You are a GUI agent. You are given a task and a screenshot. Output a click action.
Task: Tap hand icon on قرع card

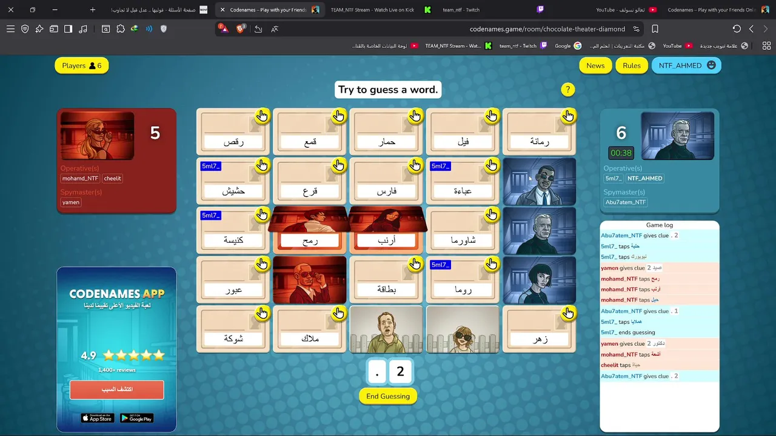click(x=338, y=165)
